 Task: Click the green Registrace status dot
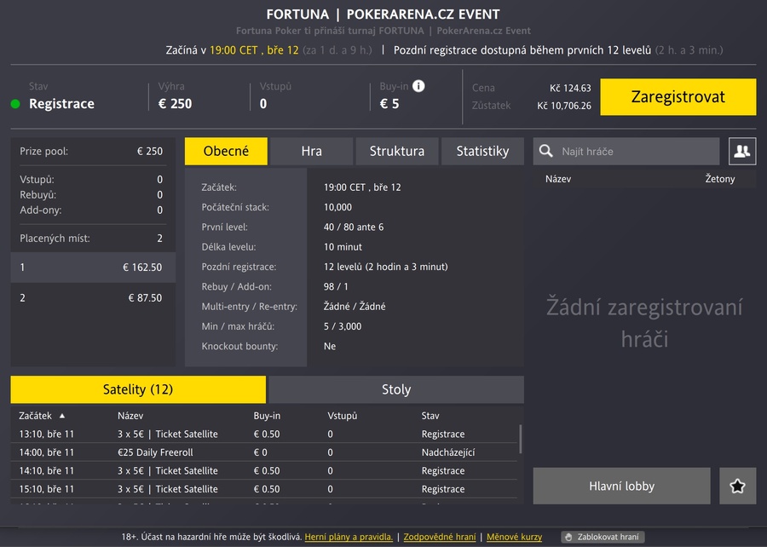[15, 104]
